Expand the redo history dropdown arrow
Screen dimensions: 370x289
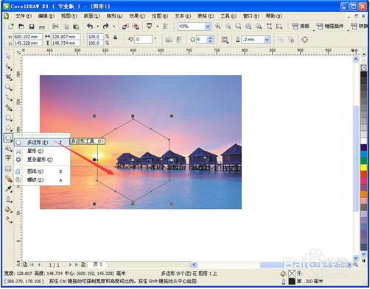pyautogui.click(x=114, y=26)
